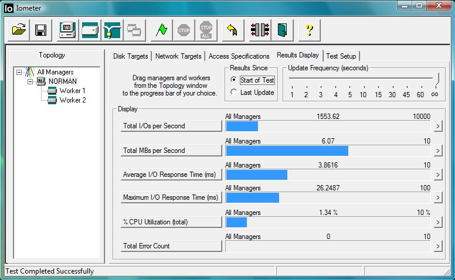Select Last Update radio button
The width and height of the screenshot is (455, 280).
coord(233,92)
